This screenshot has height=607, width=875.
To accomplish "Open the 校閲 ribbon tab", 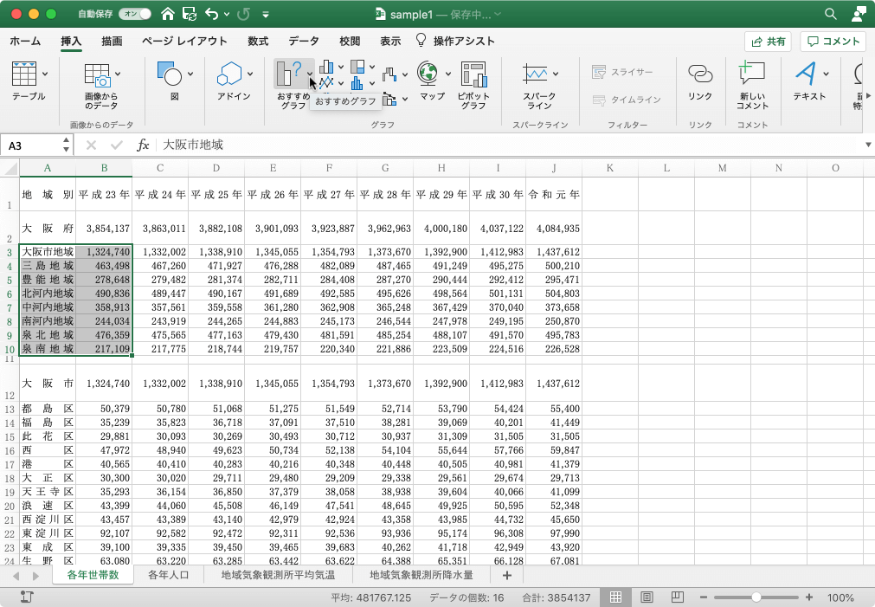I will [x=350, y=42].
